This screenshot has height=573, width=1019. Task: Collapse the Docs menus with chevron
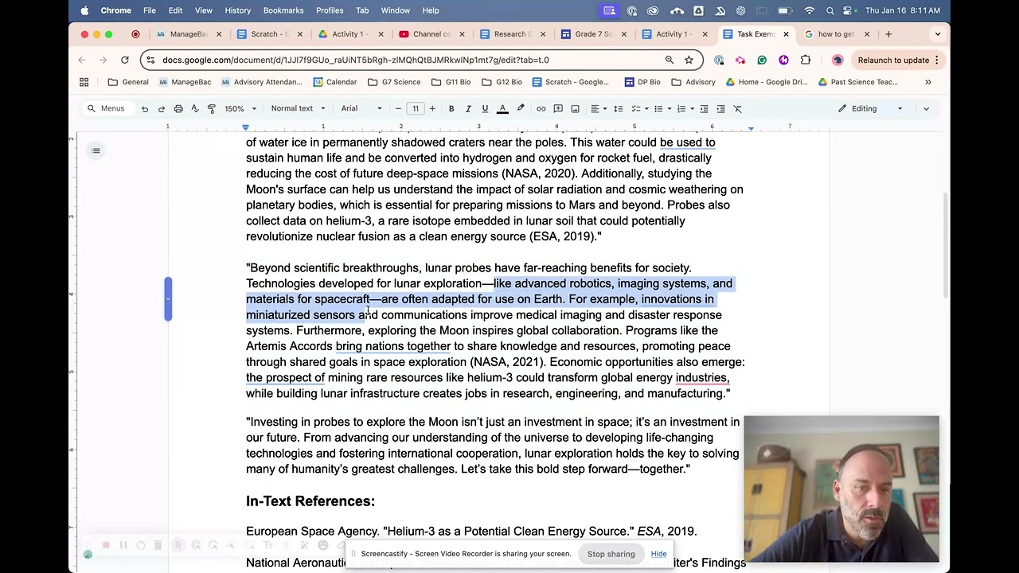point(926,109)
